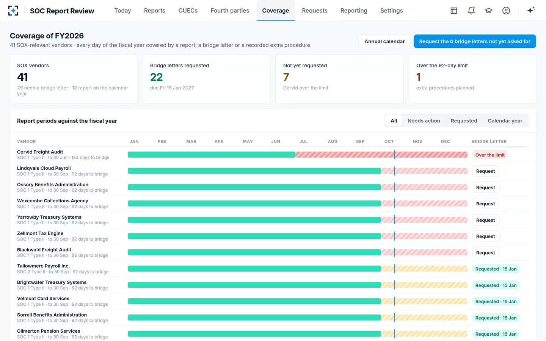
Task: Filter report periods by Needs action
Action: 424,121
